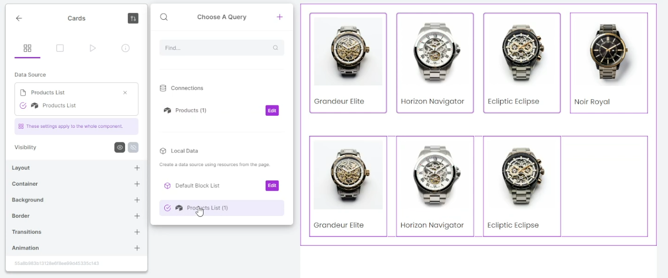Viewport: 668px width, 278px height.
Task: Expand the Container section
Action: [137, 184]
